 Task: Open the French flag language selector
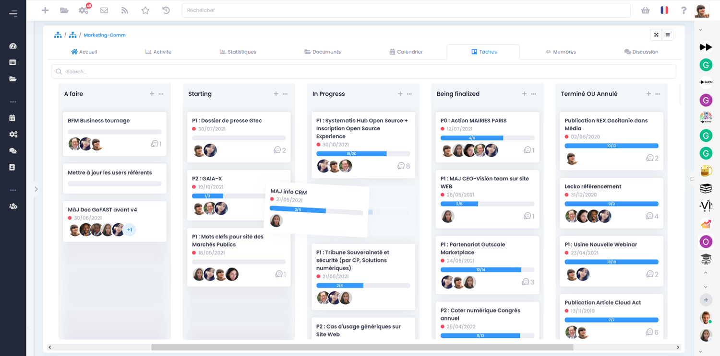[664, 10]
